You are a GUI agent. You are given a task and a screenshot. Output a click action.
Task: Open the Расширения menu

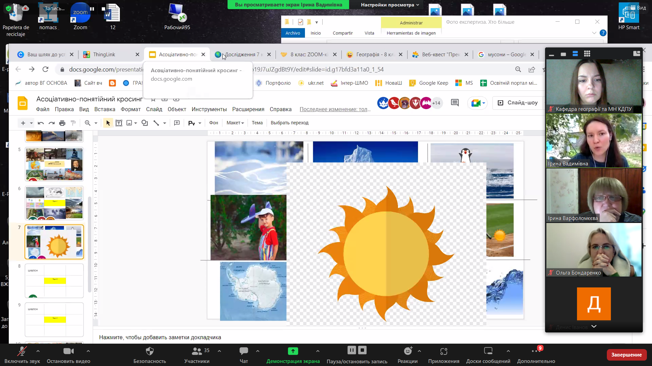tap(248, 109)
